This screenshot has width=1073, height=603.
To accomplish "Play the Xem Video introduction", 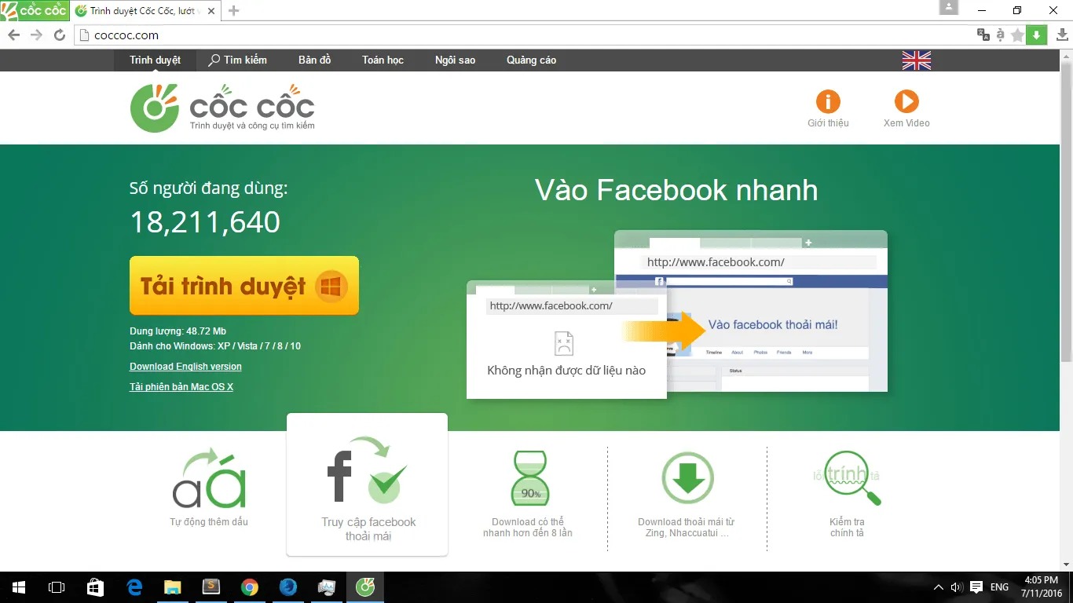I will pyautogui.click(x=906, y=102).
